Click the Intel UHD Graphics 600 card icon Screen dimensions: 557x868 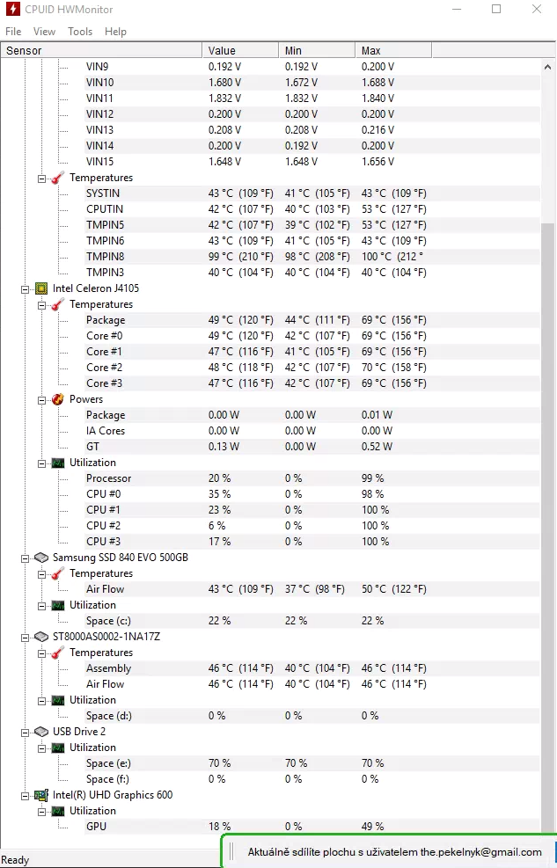41,795
